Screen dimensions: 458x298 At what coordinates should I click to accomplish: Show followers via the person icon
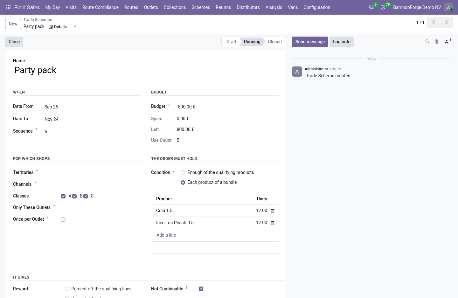click(x=448, y=41)
